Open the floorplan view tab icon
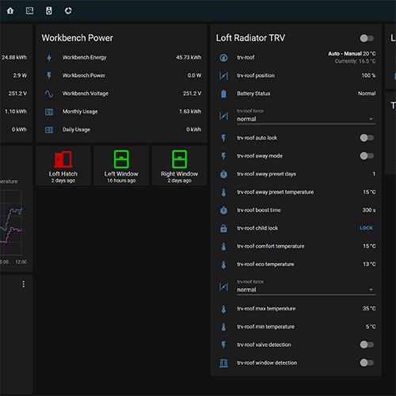Image resolution: width=396 pixels, height=396 pixels. pyautogui.click(x=29, y=11)
